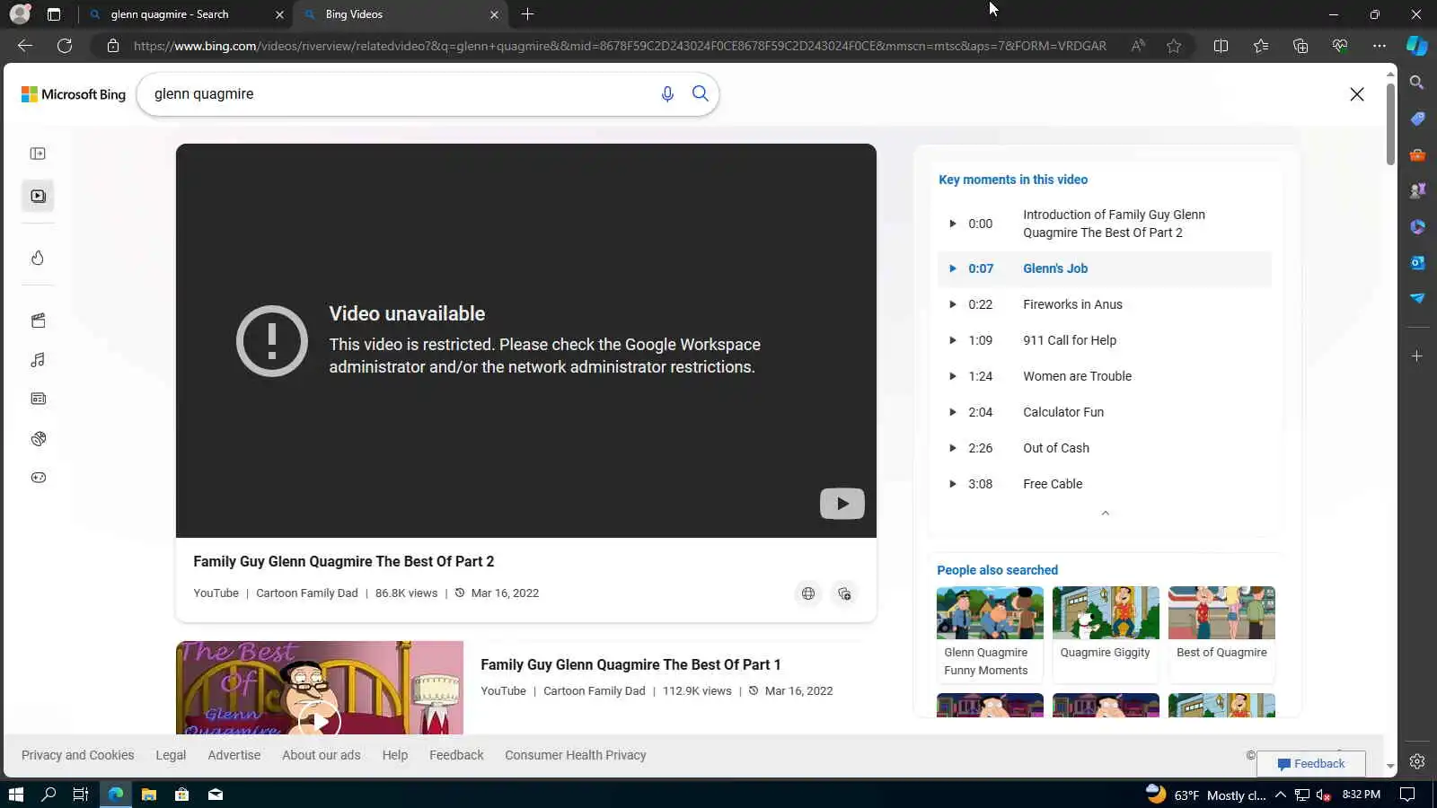Image resolution: width=1437 pixels, height=808 pixels.
Task: Open the Copilot icon in Edge toolbar
Action: click(x=1417, y=46)
